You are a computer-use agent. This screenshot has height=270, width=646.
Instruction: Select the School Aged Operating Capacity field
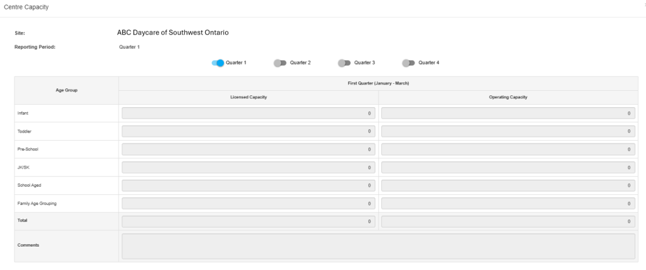508,185
